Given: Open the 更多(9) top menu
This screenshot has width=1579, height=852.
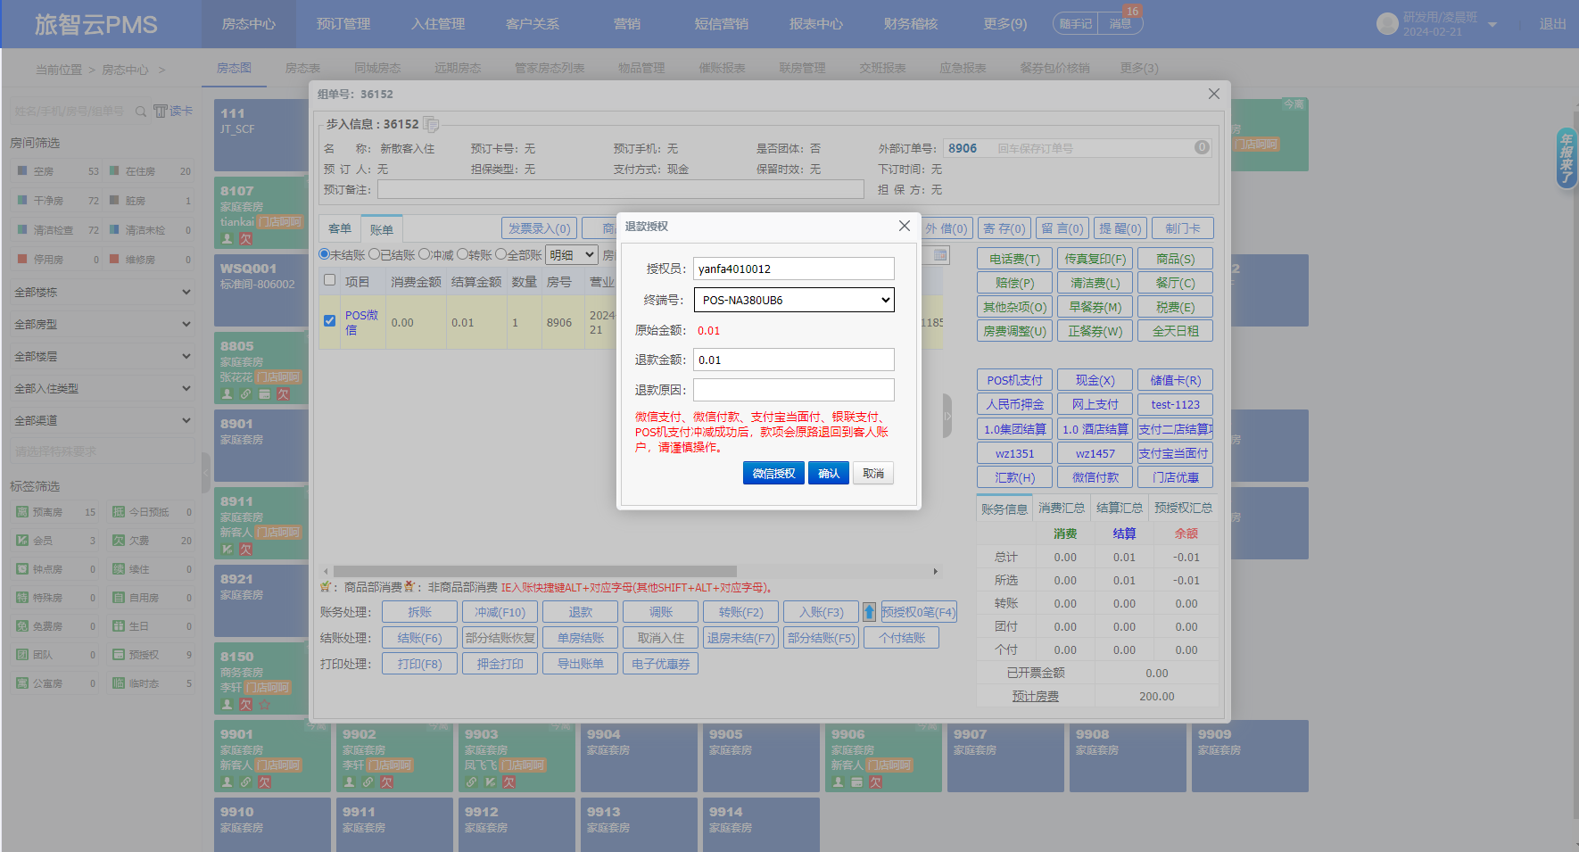Looking at the screenshot, I should tap(1005, 24).
